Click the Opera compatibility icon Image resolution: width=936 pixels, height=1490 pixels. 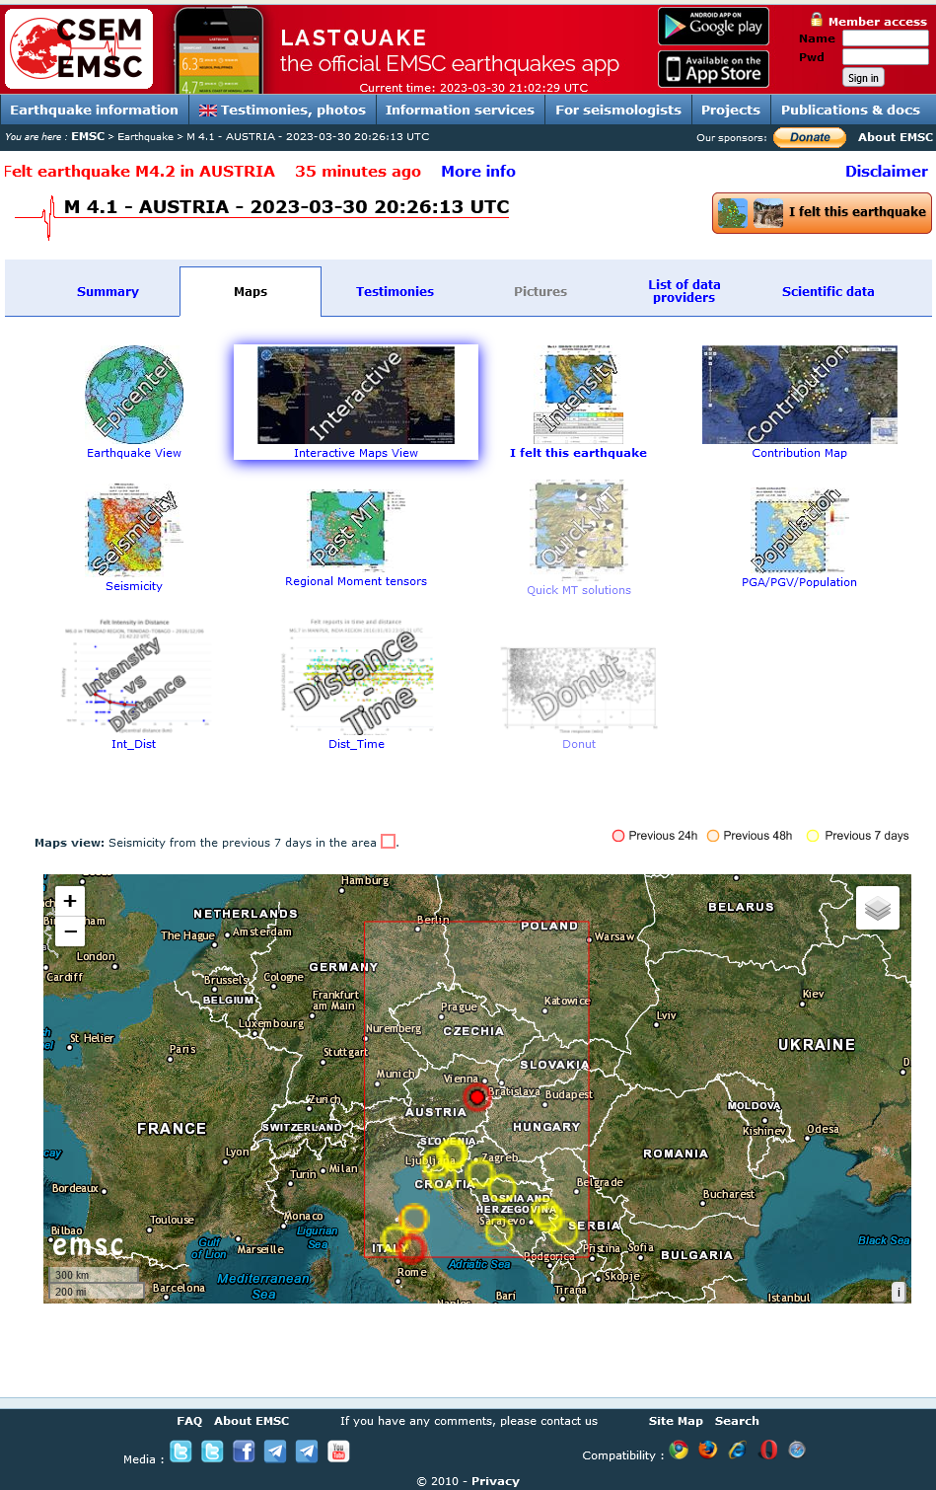tap(768, 1450)
